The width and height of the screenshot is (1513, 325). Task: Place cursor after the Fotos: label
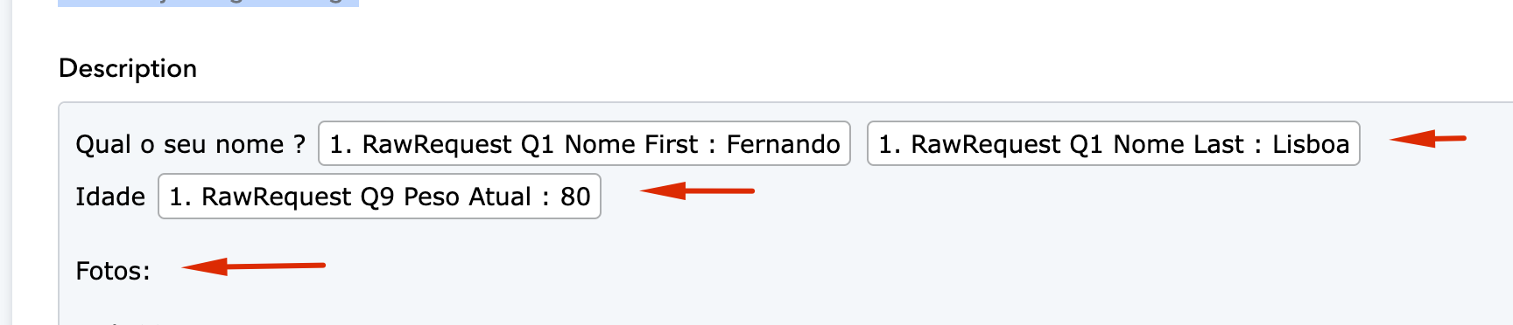coord(154,271)
